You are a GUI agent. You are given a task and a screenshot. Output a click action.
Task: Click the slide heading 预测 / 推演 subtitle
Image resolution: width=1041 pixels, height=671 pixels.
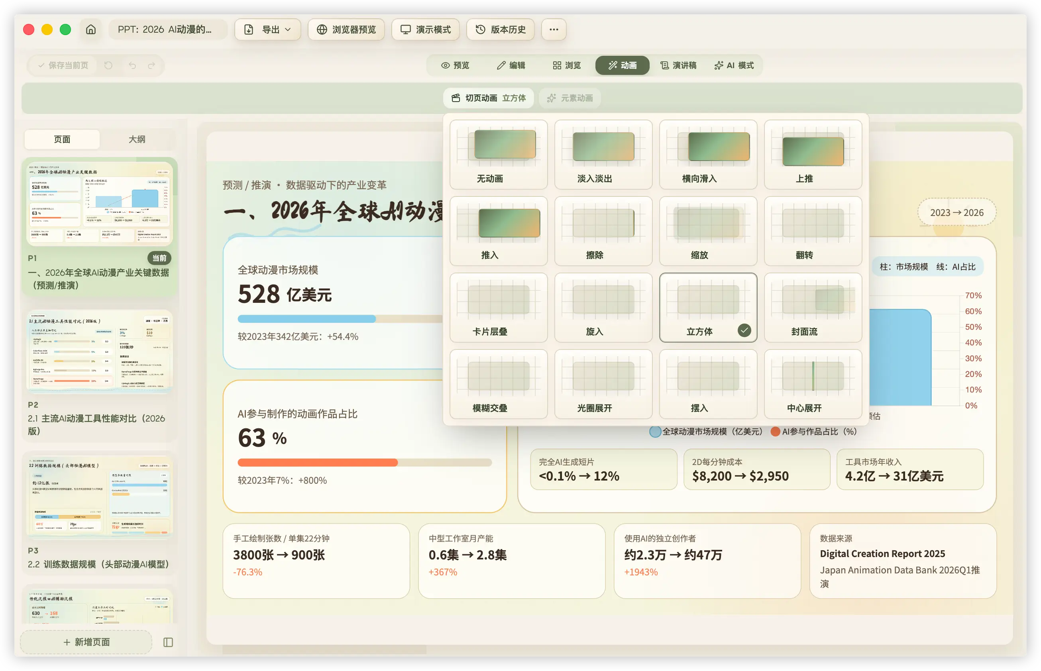[x=304, y=185]
